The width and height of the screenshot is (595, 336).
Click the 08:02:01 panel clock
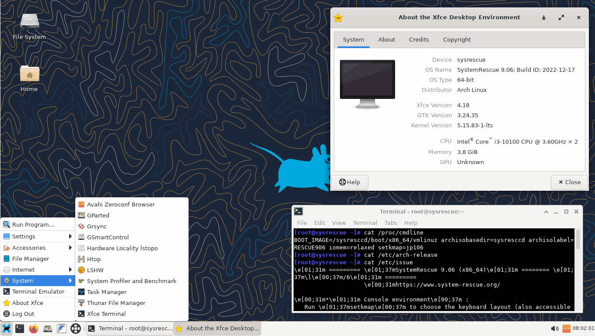[x=583, y=328]
